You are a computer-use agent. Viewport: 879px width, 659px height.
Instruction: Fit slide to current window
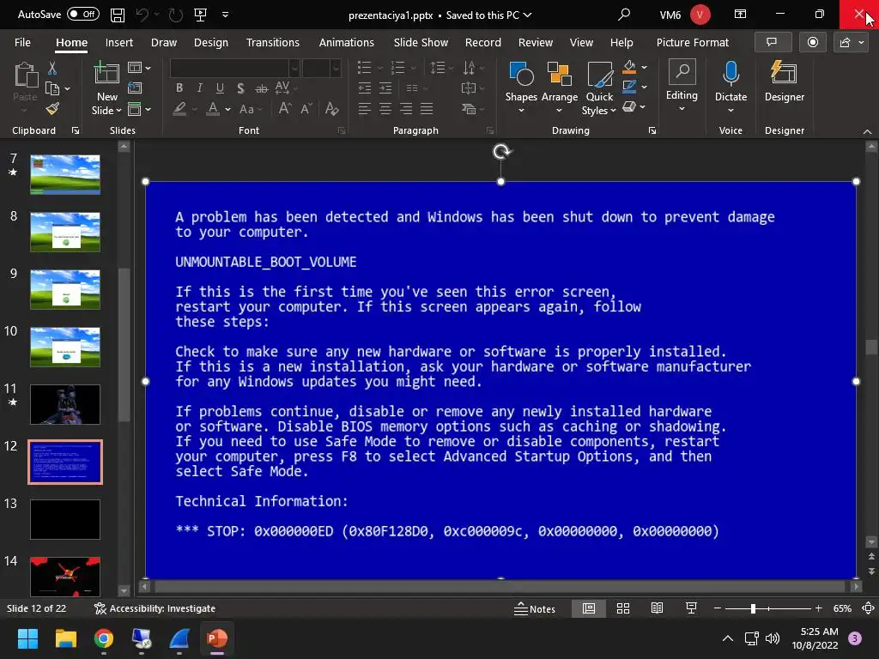point(868,608)
